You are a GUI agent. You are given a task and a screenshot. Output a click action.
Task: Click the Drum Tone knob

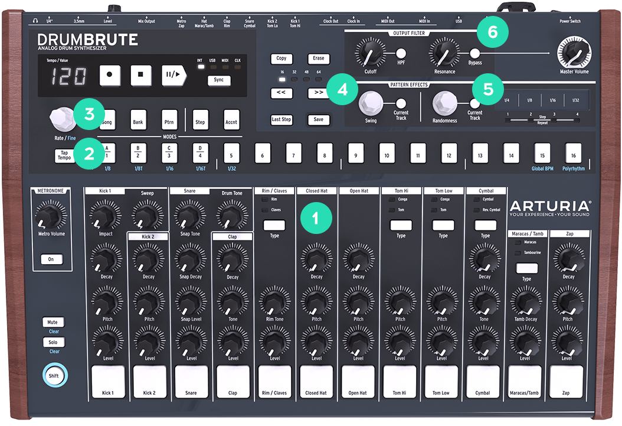(x=232, y=215)
